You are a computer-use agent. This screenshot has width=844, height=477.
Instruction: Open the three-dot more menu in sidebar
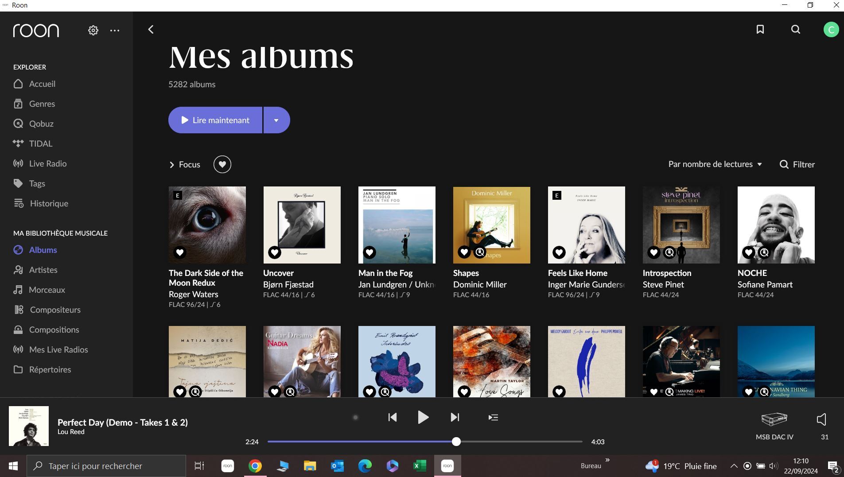115,31
